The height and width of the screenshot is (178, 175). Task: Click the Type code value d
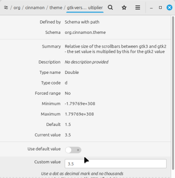click(66, 83)
